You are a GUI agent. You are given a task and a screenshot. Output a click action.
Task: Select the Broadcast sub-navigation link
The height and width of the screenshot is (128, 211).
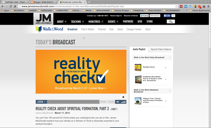click(73, 29)
